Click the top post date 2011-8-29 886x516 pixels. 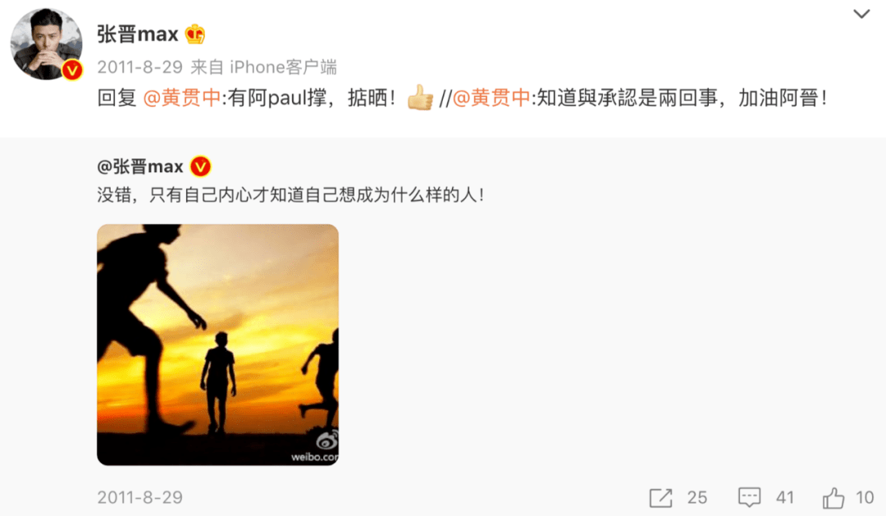[140, 67]
